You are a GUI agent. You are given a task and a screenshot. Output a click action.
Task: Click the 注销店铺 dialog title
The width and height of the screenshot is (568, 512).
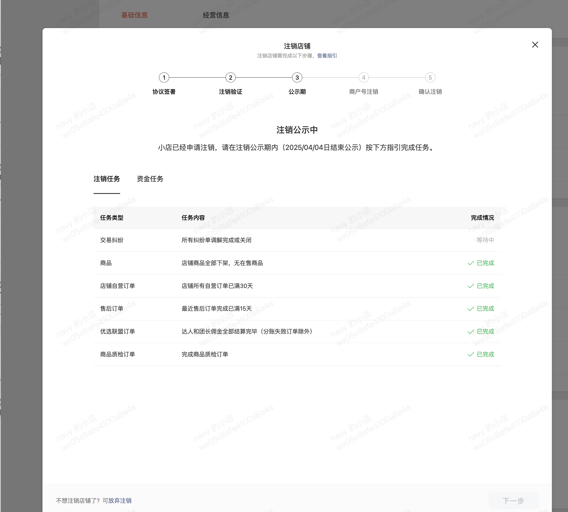[297, 46]
